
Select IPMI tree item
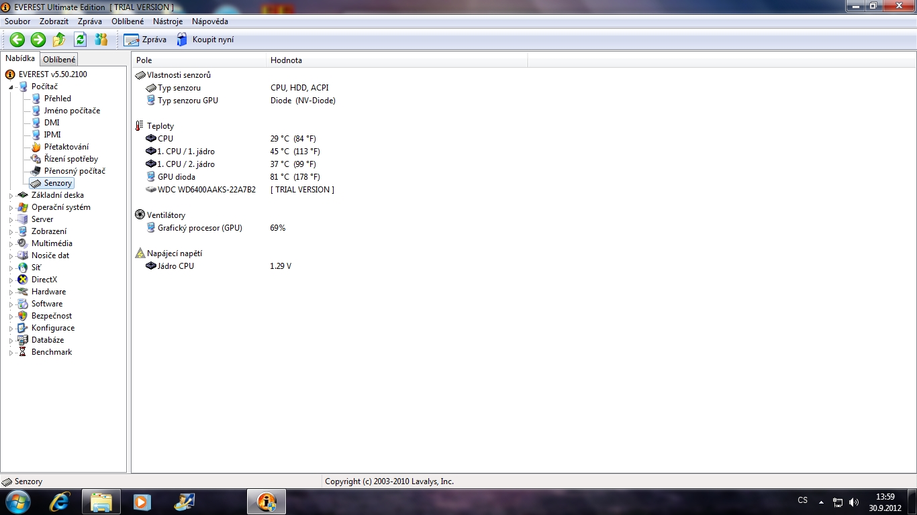coord(52,135)
